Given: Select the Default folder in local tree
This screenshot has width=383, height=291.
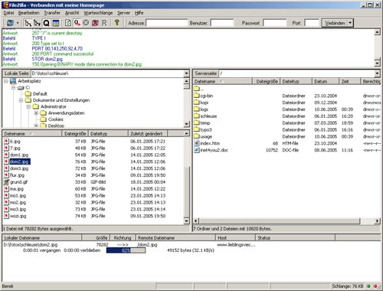Looking at the screenshot, I should [x=36, y=94].
